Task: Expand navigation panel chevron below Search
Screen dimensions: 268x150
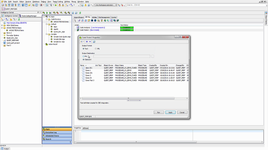Action: tap(70, 142)
